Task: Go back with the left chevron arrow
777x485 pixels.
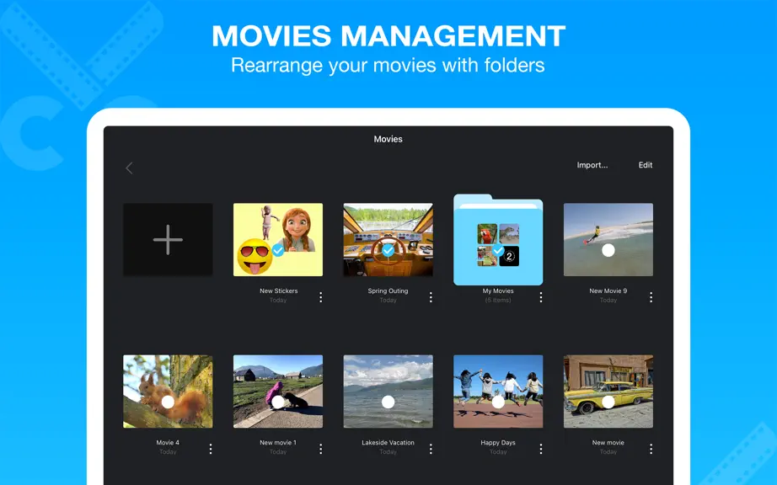Action: 129,168
